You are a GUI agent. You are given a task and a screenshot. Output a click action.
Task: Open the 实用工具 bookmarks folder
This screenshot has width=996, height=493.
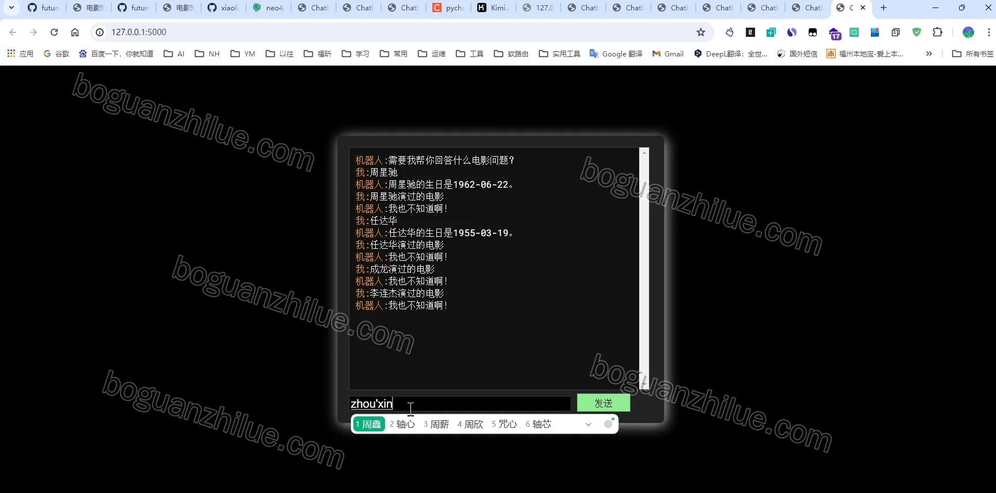tap(560, 54)
